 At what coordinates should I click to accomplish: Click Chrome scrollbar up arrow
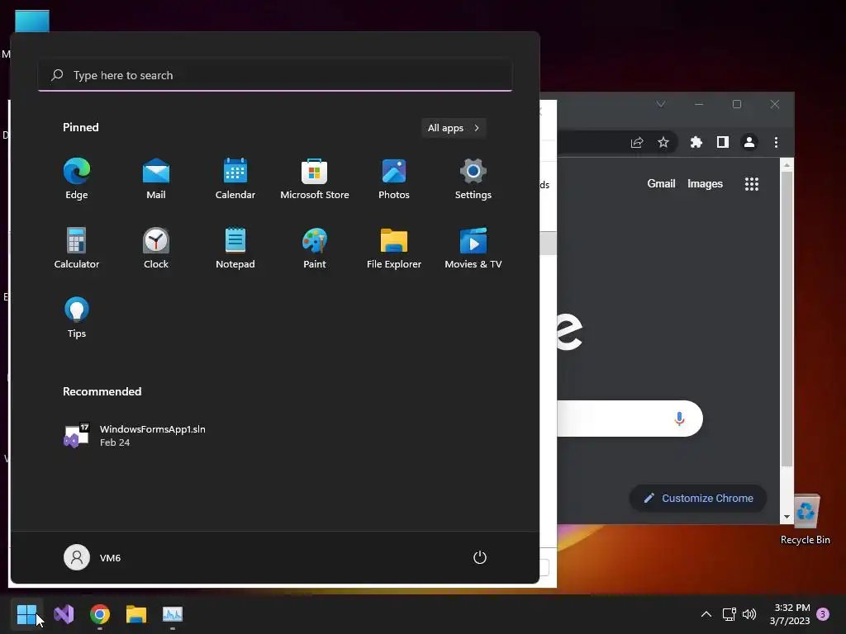click(787, 164)
